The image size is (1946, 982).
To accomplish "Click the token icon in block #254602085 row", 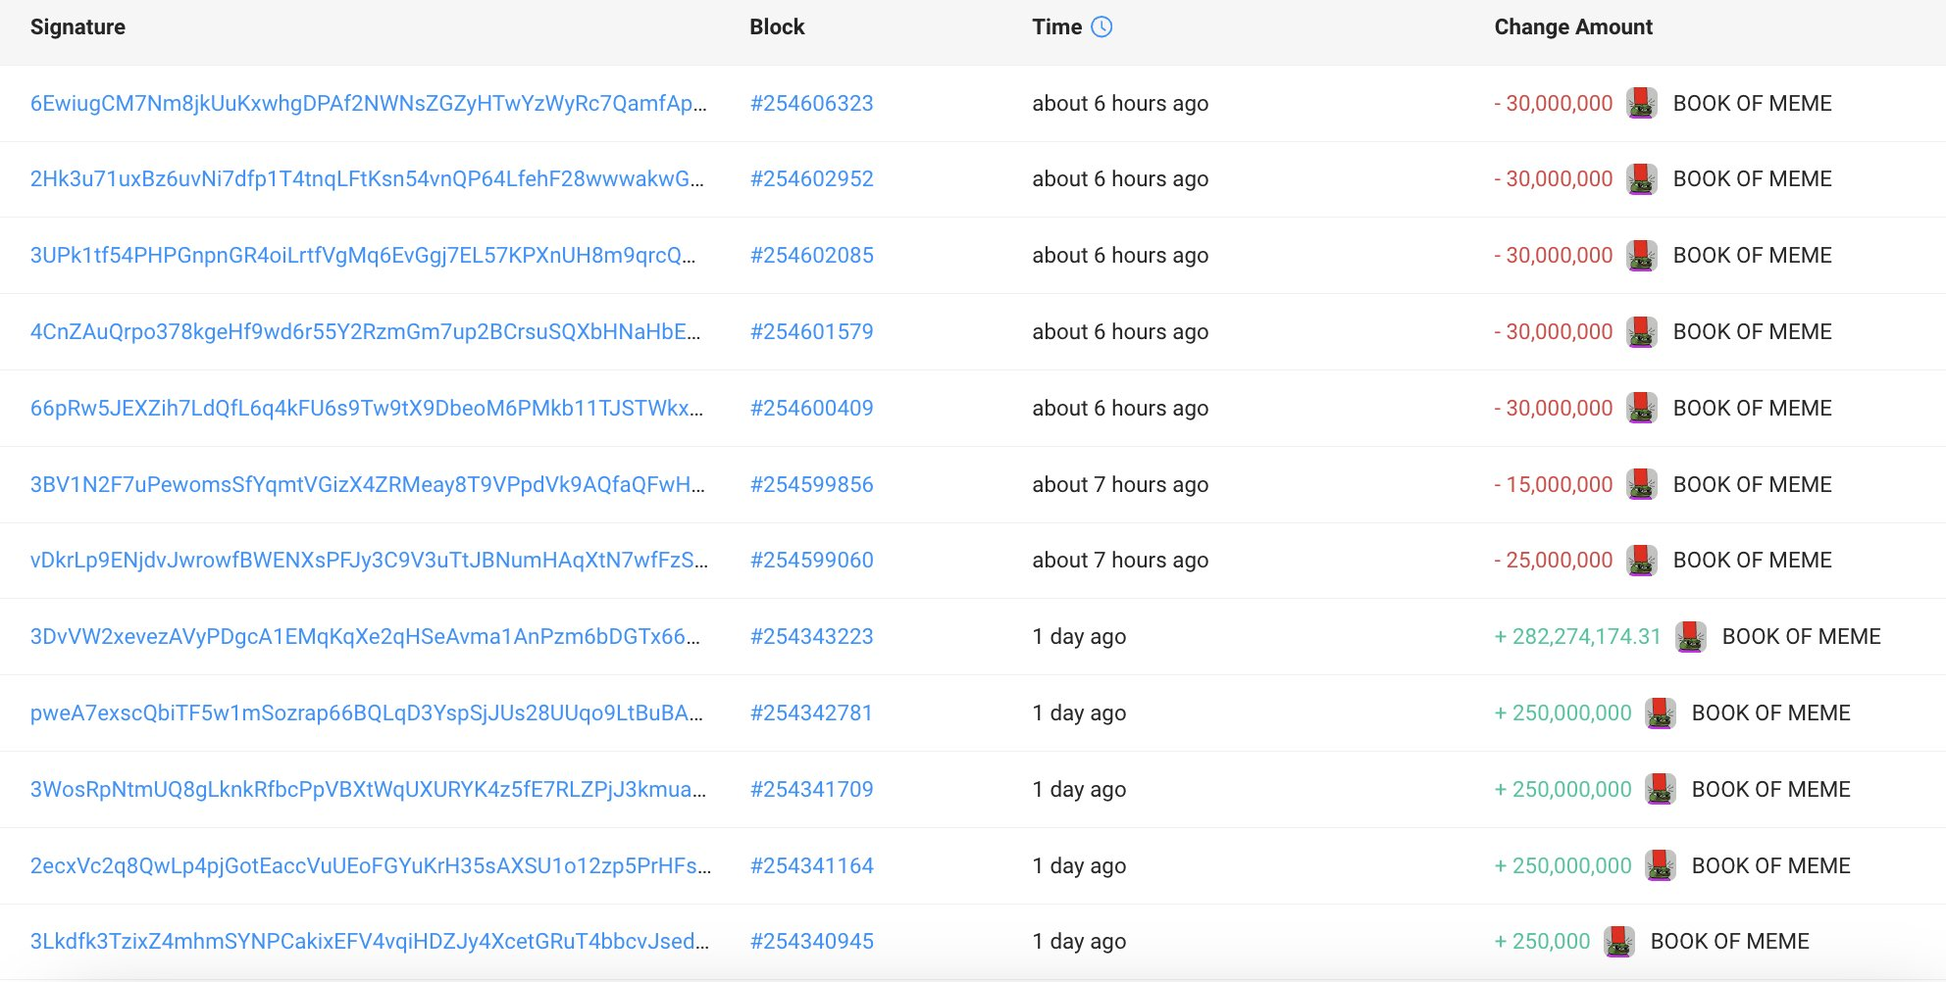I will point(1642,256).
